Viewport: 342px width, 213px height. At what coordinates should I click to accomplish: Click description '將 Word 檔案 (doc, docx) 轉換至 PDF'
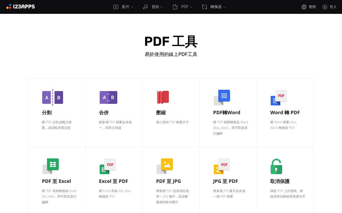click(283, 125)
